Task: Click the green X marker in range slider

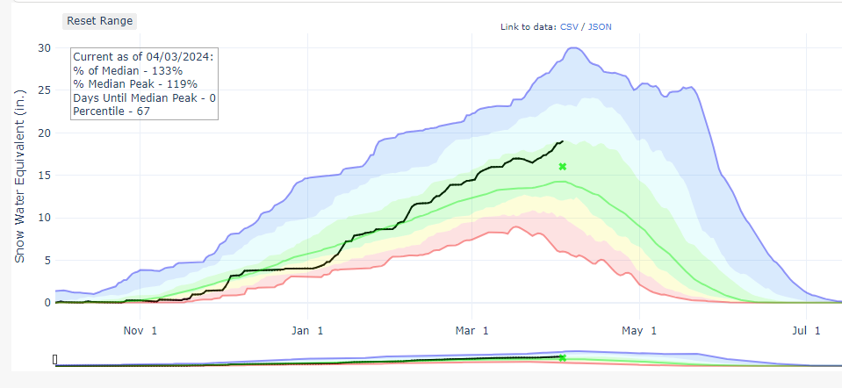Action: pyautogui.click(x=563, y=357)
